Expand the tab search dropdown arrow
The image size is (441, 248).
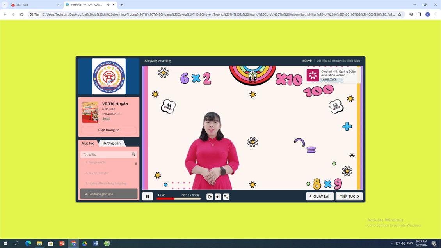(x=5, y=5)
